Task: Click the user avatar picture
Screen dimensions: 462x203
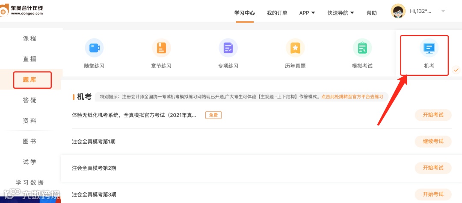Action: (398, 12)
